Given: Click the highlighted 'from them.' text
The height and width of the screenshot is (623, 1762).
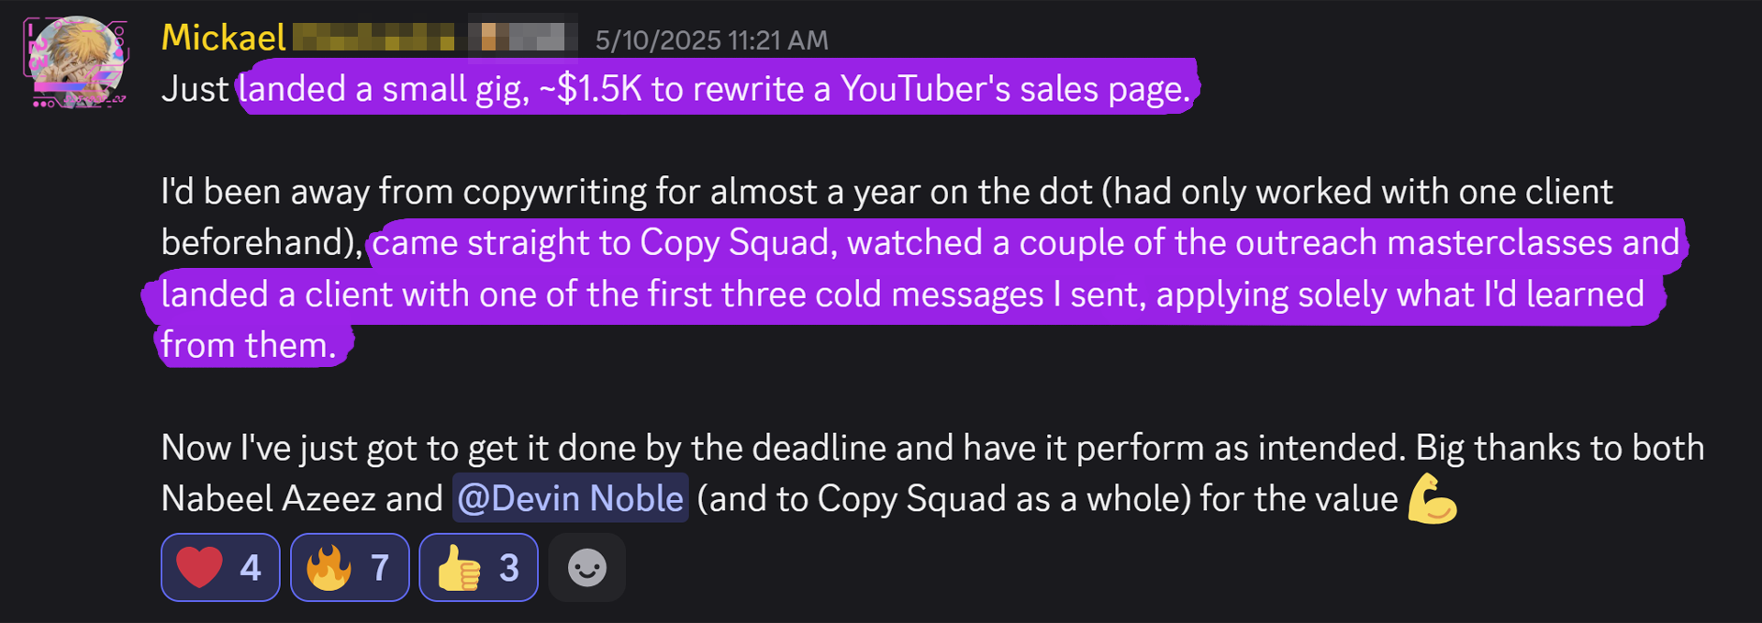Looking at the screenshot, I should 251,345.
